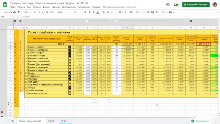Toggle italic formatting

click(89, 12)
